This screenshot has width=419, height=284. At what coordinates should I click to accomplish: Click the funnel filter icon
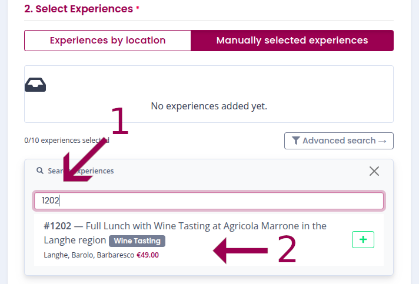click(295, 141)
